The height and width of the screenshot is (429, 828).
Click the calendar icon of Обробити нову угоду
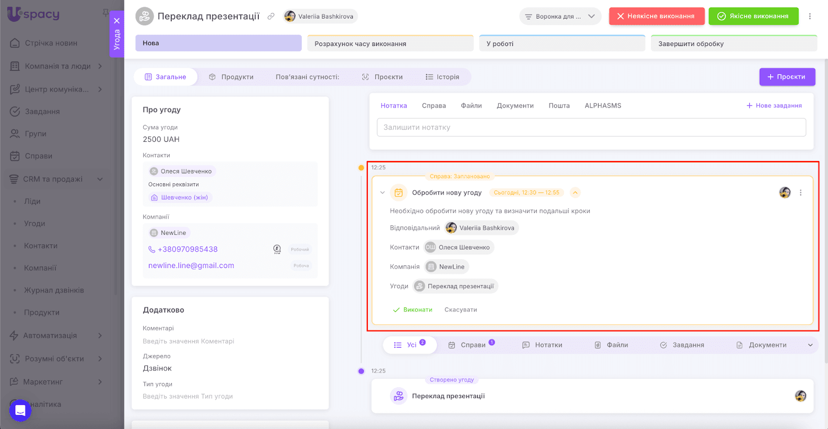click(x=398, y=193)
